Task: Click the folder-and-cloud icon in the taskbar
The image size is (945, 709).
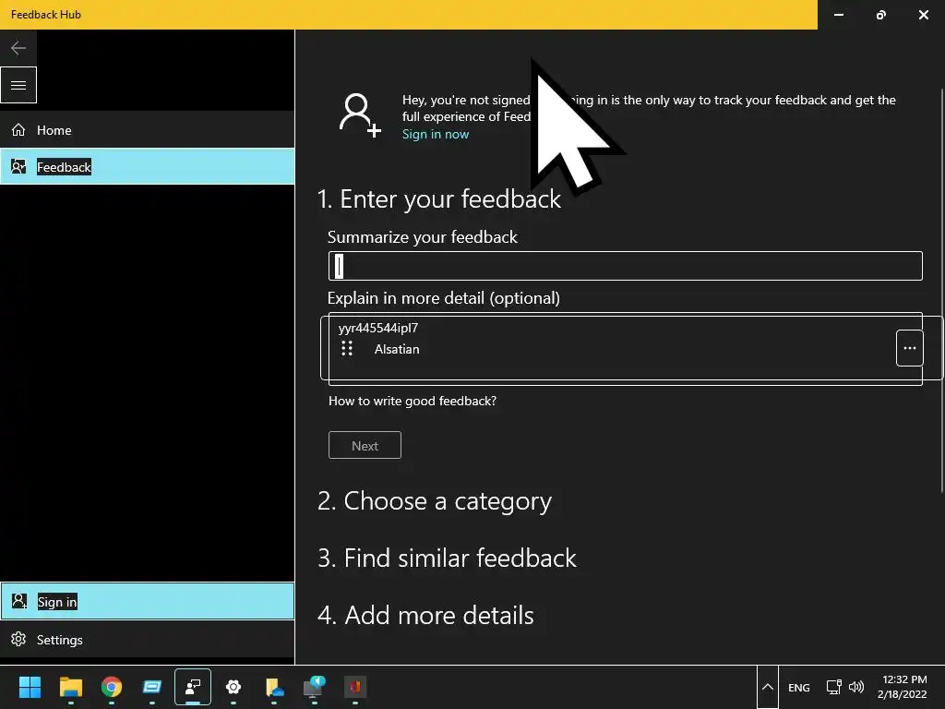Action: 274,687
